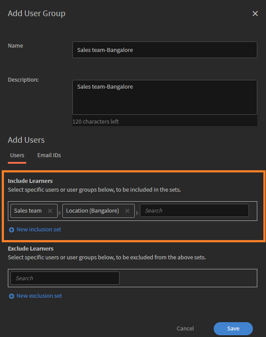Click the New exclusion set link
Image resolution: width=266 pixels, height=337 pixels.
coord(39,296)
